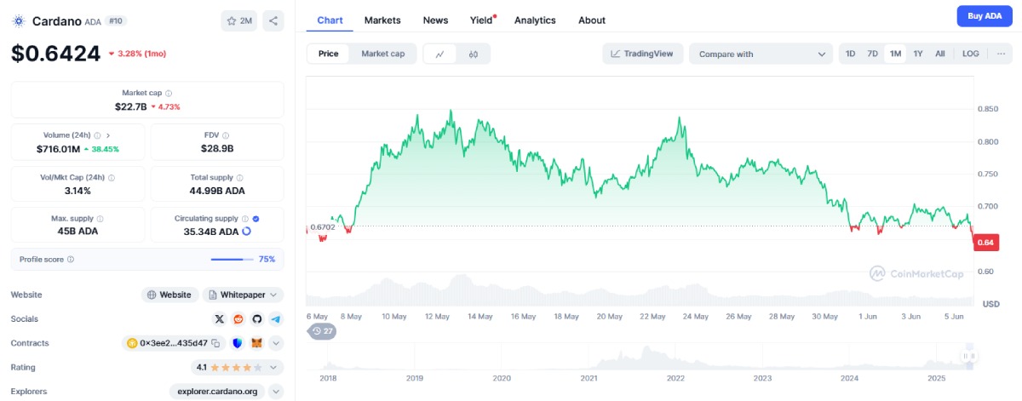Select Market cap chart toggle
This screenshot has width=1022, height=401.
[383, 54]
